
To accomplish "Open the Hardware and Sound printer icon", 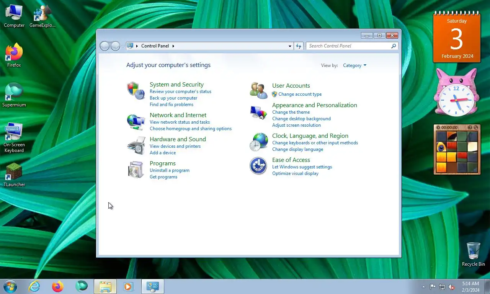I will [136, 145].
